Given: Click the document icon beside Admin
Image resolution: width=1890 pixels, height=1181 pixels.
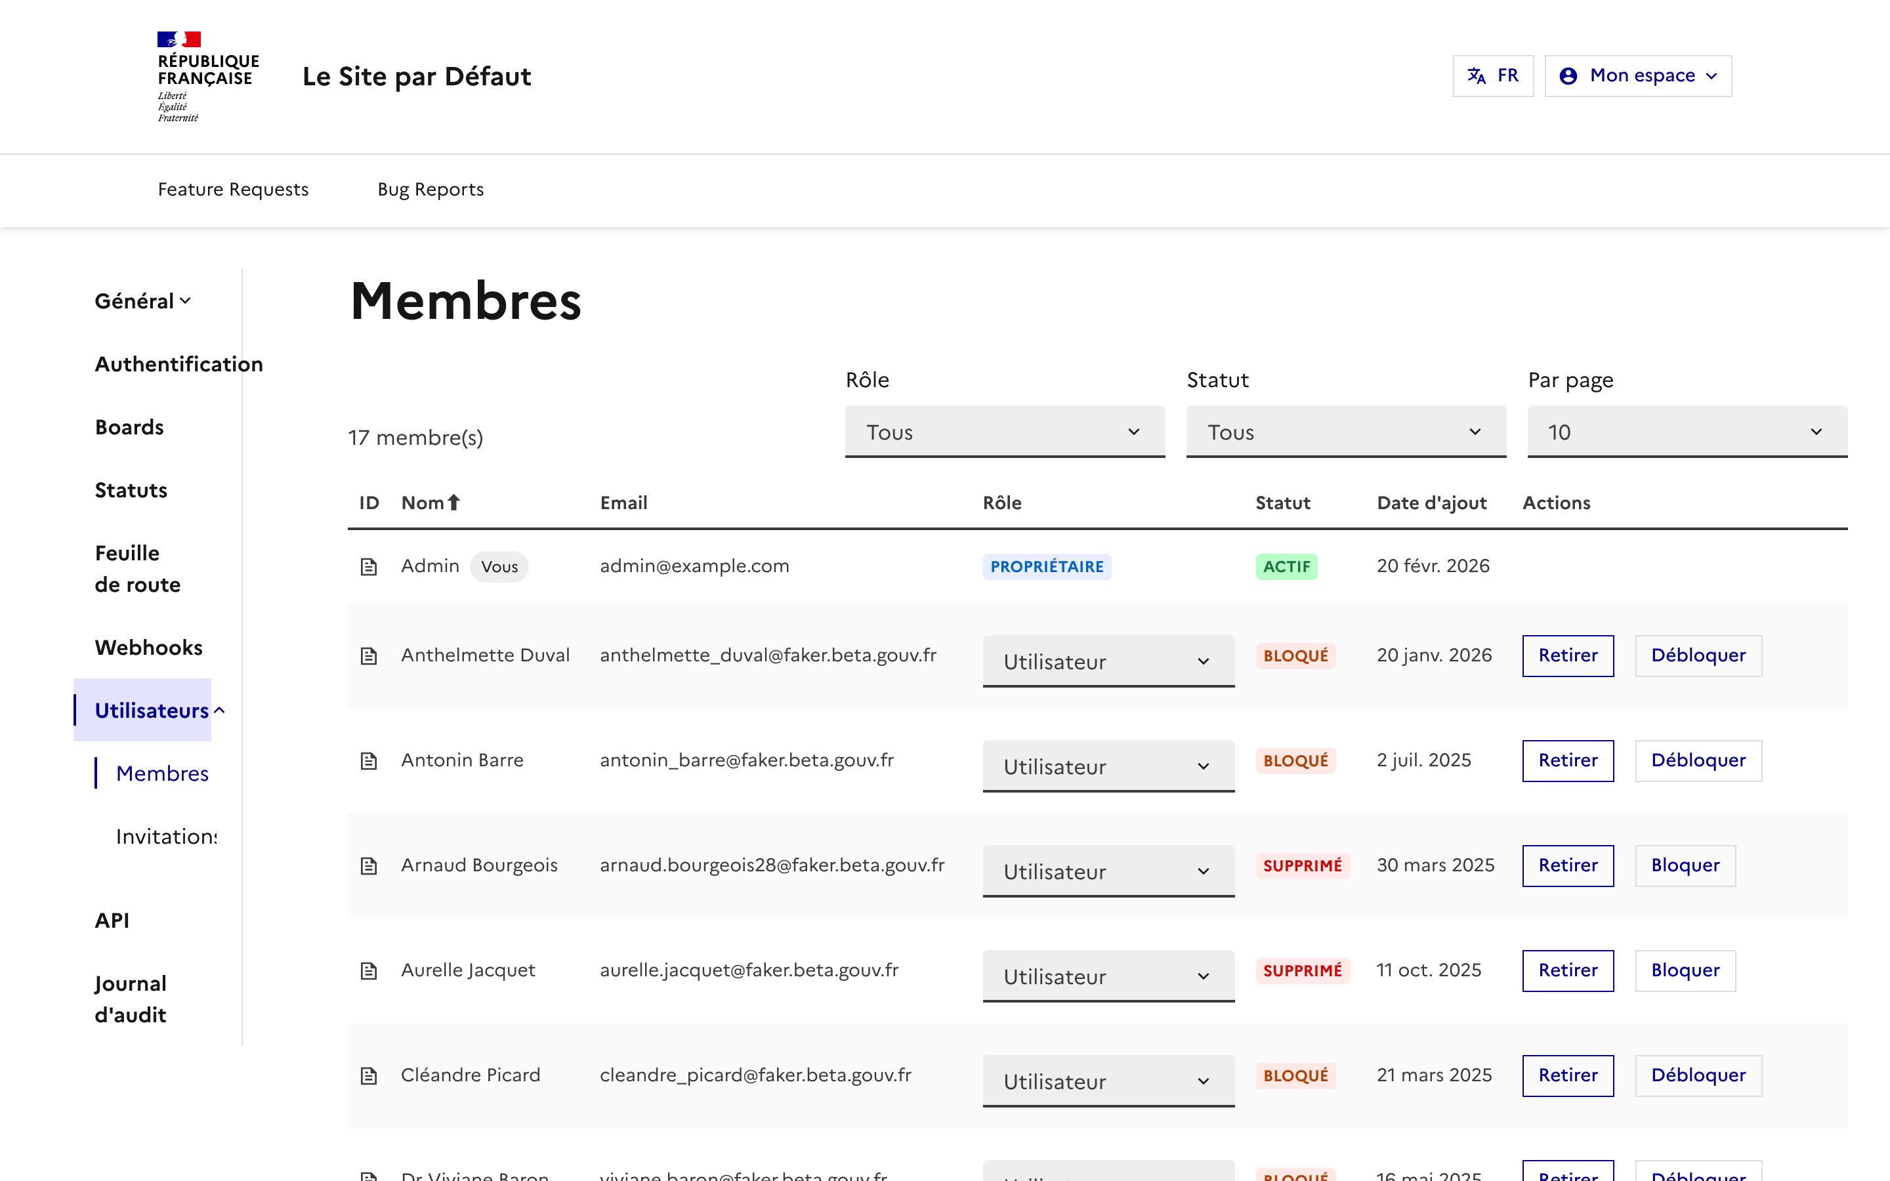Looking at the screenshot, I should coord(369,566).
